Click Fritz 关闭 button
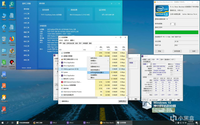This screenshot has height=125, width=200. (x=194, y=51)
